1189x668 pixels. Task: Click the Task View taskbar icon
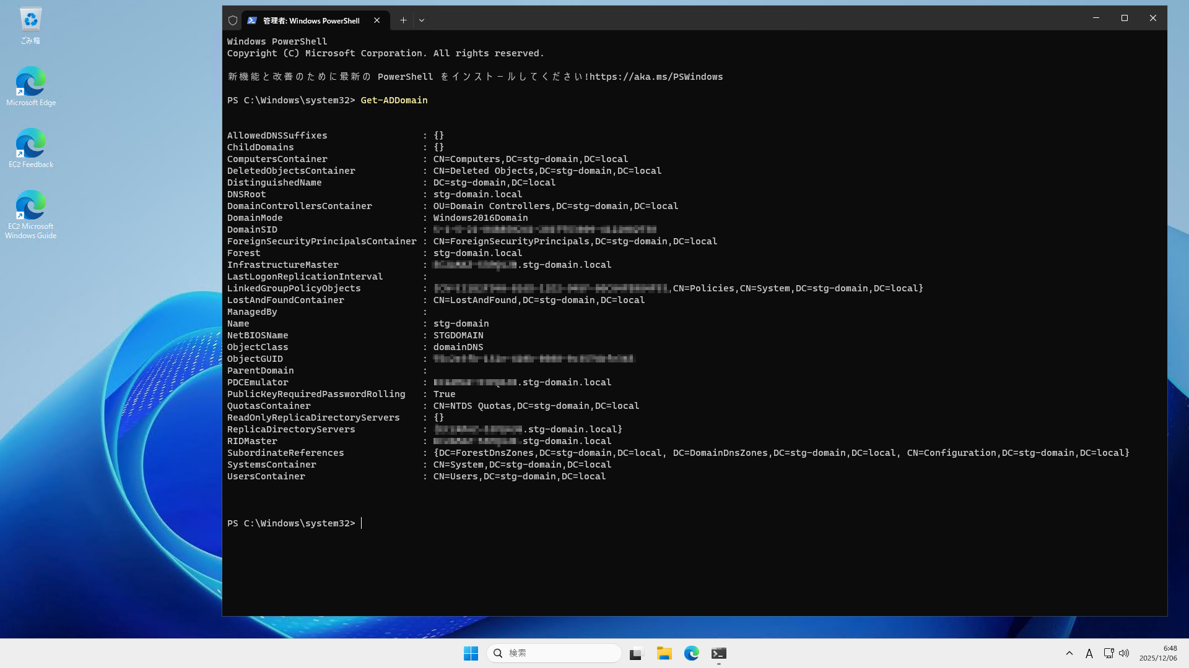tap(636, 653)
